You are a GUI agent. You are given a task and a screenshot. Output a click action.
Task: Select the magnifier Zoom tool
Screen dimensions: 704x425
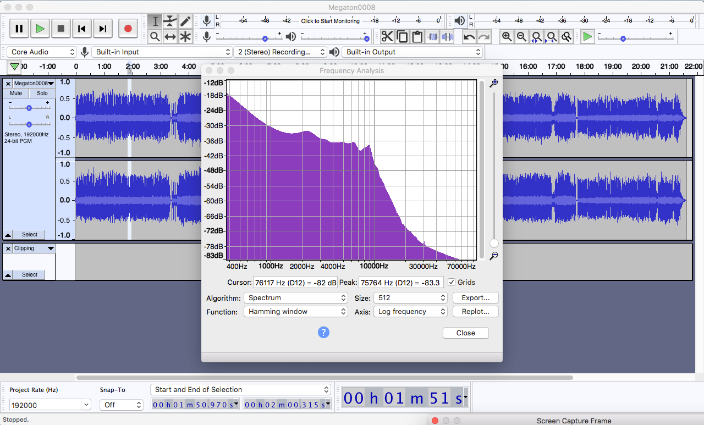click(x=155, y=37)
